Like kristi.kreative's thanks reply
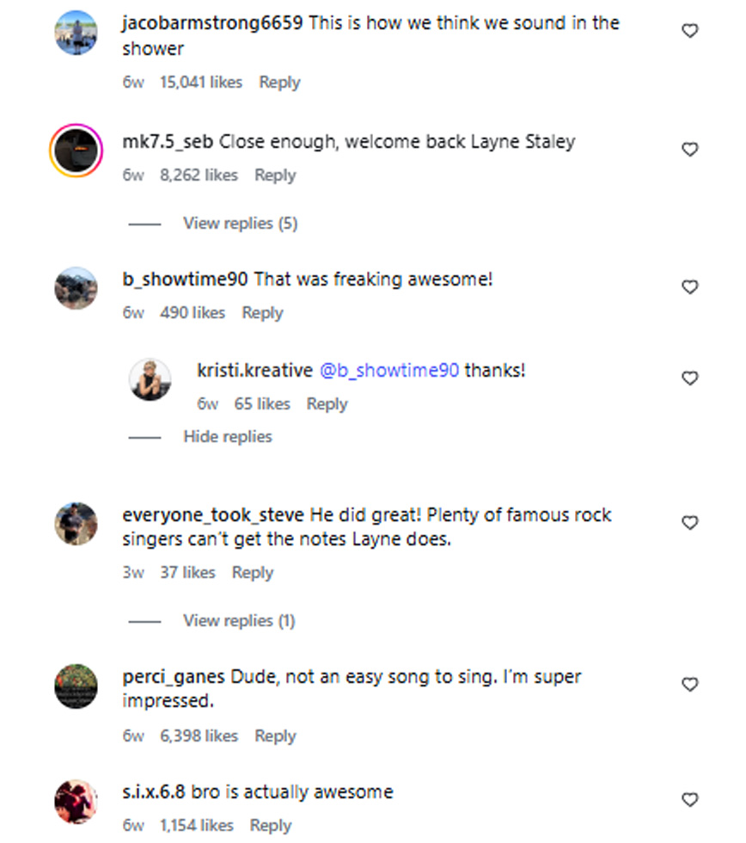Screen dimensions: 746x843 click(690, 378)
